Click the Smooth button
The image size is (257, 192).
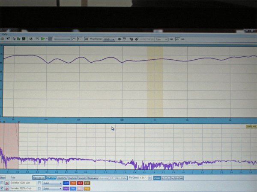(82, 177)
